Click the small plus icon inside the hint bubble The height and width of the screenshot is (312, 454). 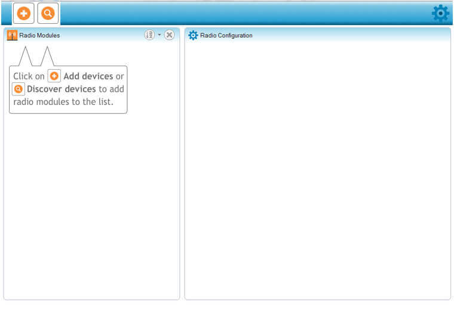point(54,76)
